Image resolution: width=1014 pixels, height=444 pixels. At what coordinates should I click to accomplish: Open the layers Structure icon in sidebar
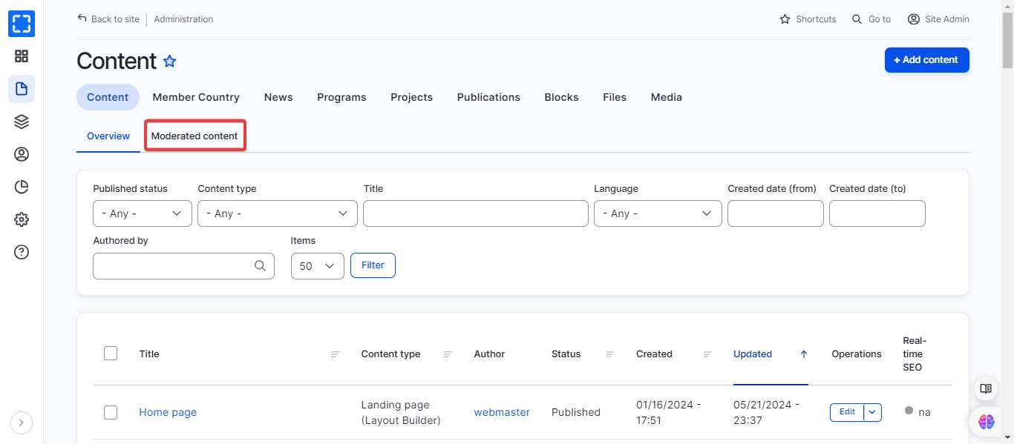[22, 122]
